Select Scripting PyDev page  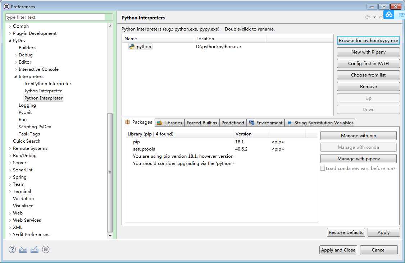[35, 127]
